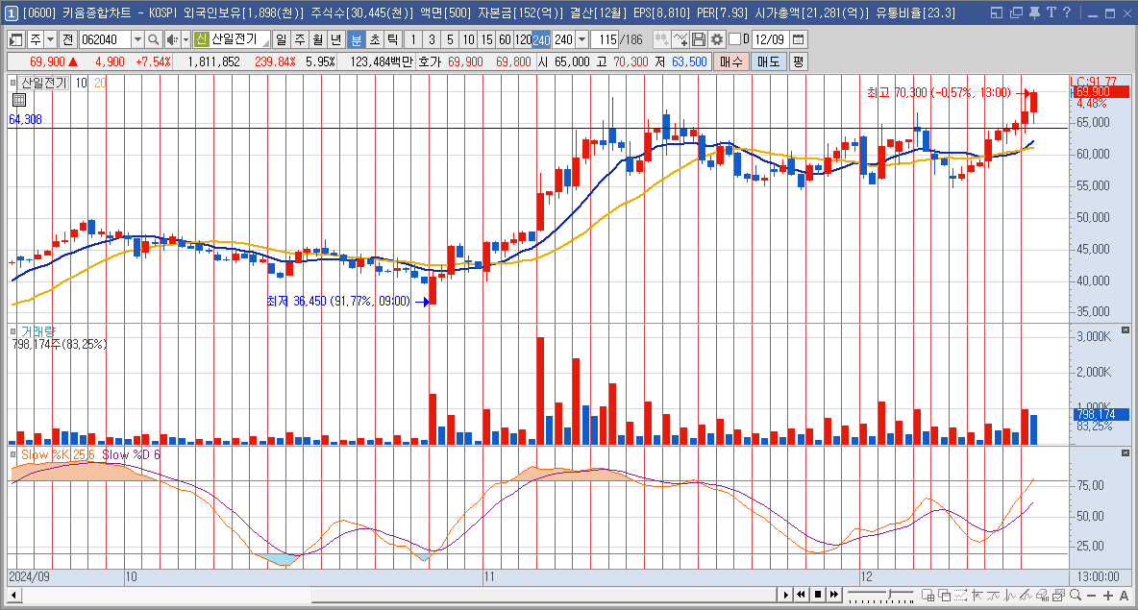Open the date calendar picker icon
This screenshot has width=1138, height=610.
(x=799, y=40)
